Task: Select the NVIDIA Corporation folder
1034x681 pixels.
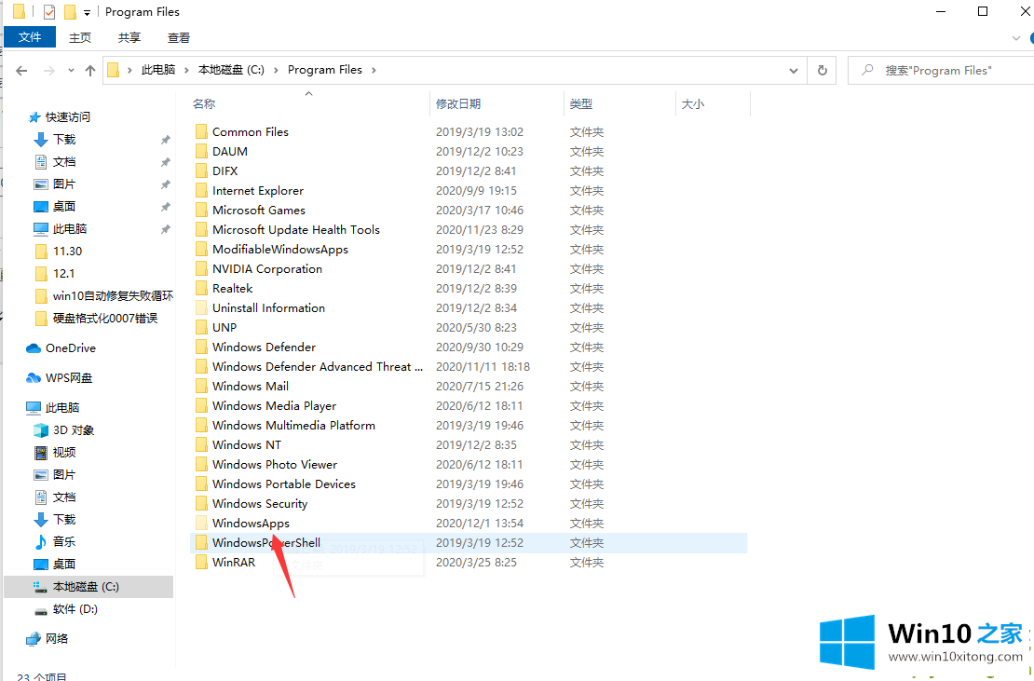Action: tap(267, 269)
